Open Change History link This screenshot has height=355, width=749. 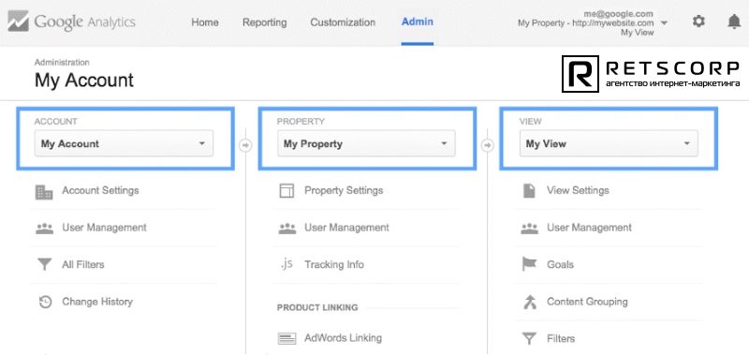click(x=97, y=302)
